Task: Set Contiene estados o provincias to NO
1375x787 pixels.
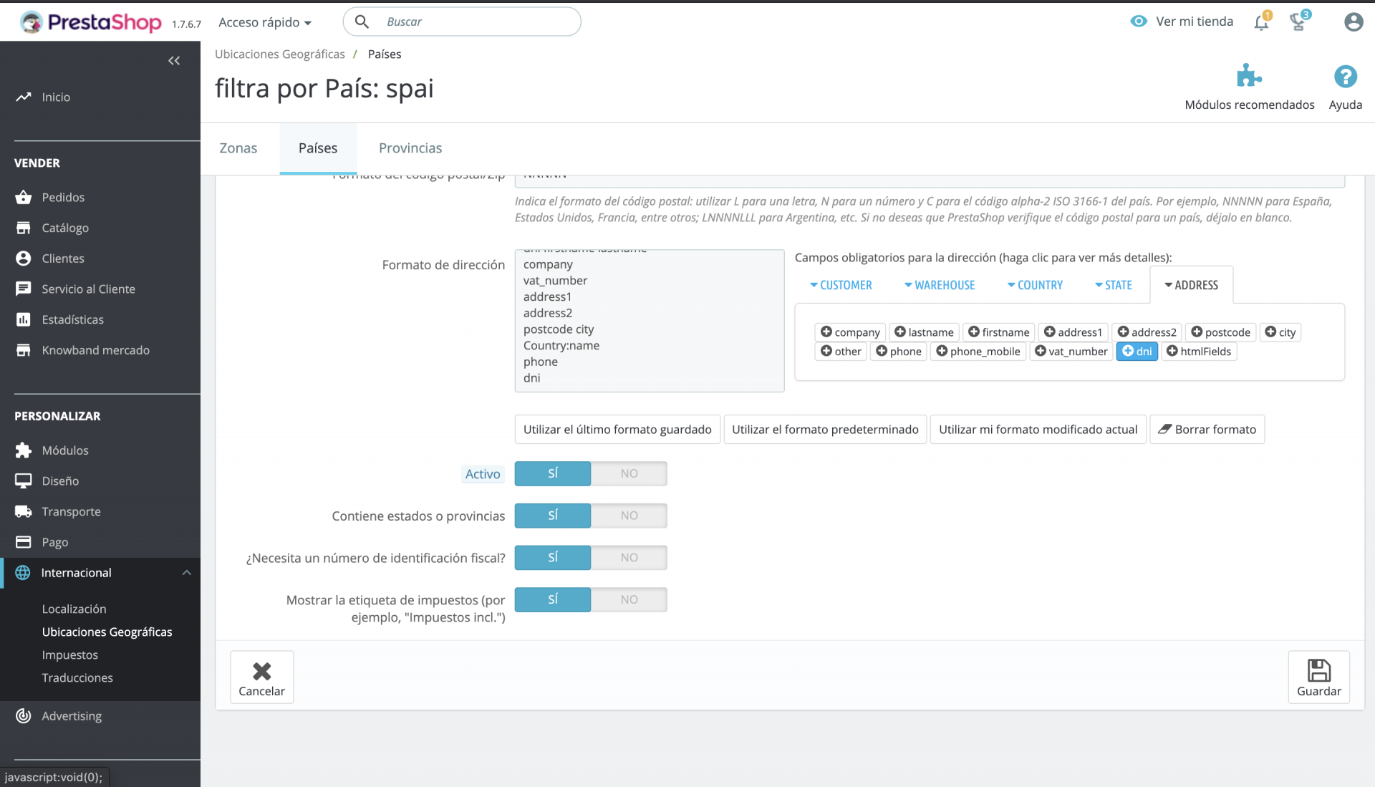Action: [629, 516]
